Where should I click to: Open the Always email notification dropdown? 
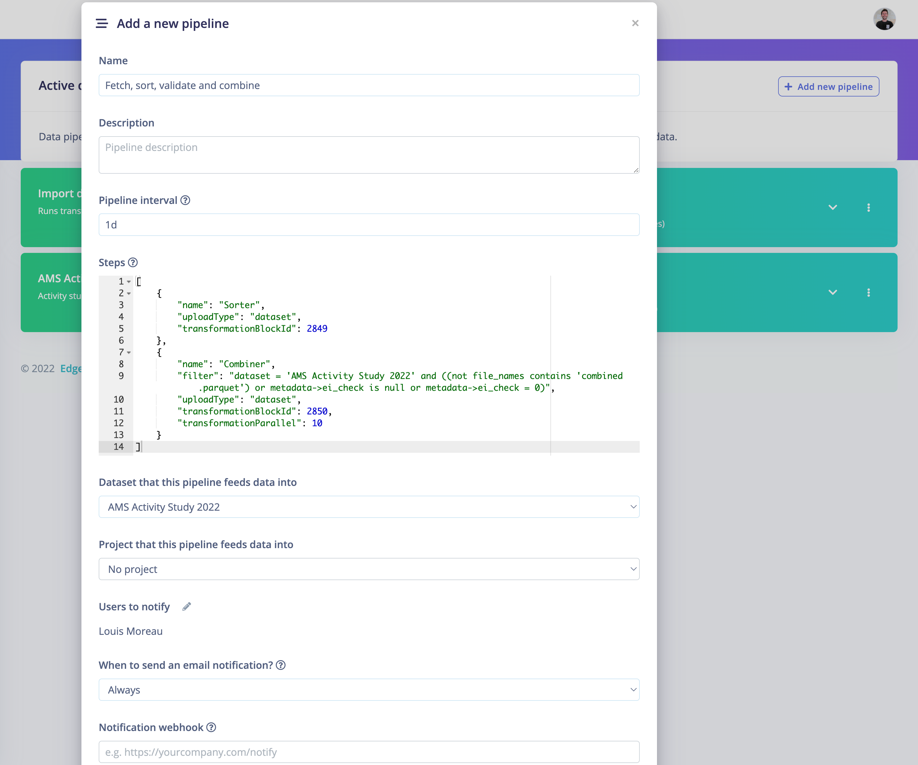(369, 690)
